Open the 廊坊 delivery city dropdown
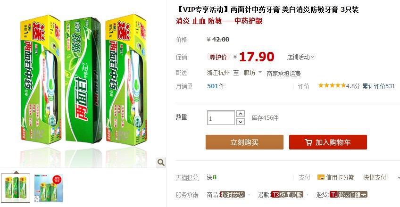This screenshot has width=400, height=207. pos(252,73)
